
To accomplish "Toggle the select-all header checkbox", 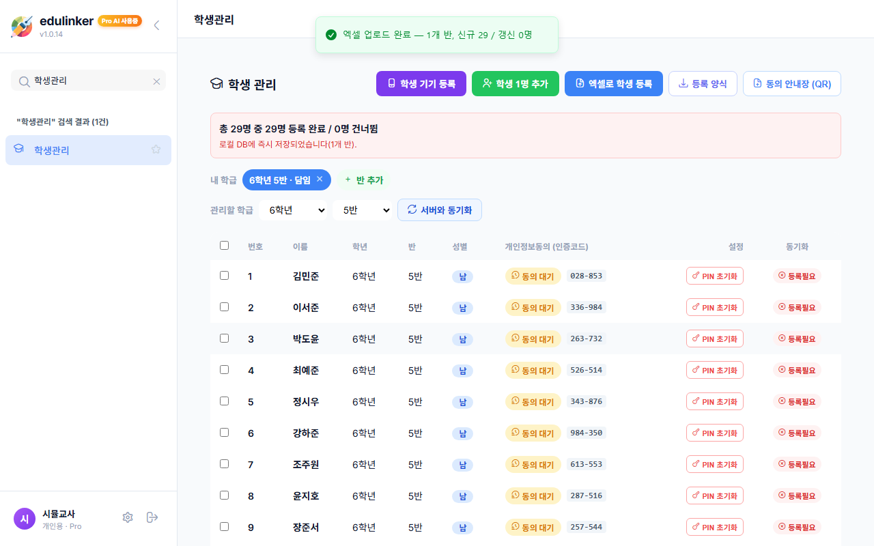I will 225,246.
